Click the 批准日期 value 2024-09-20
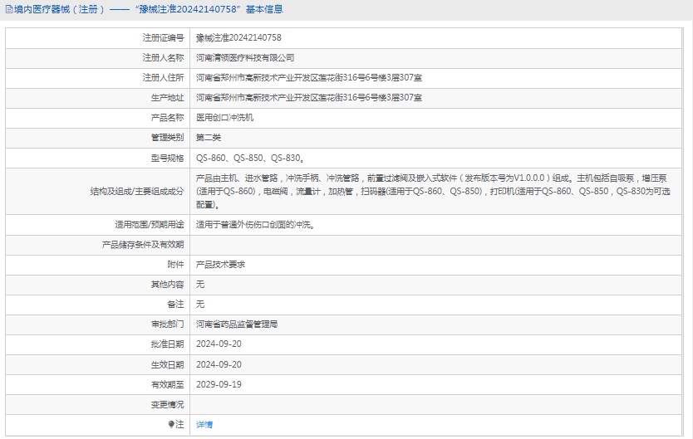Screen dimensions: 693x439 [x=219, y=344]
